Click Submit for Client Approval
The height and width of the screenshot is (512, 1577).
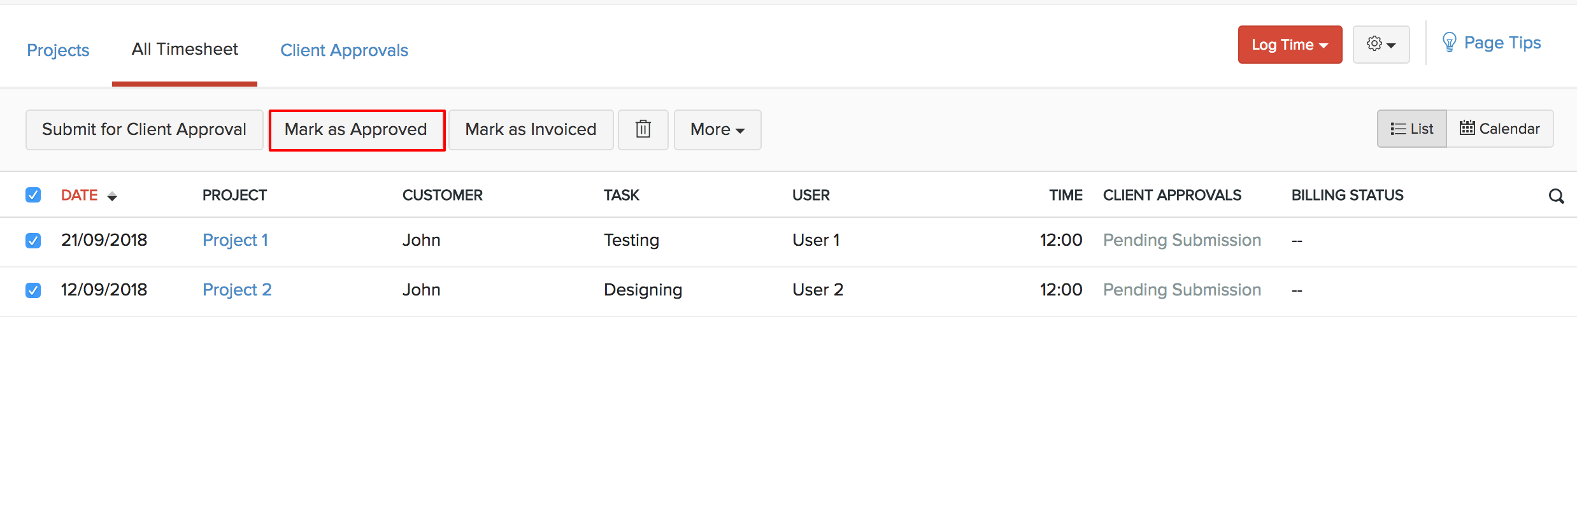click(144, 130)
